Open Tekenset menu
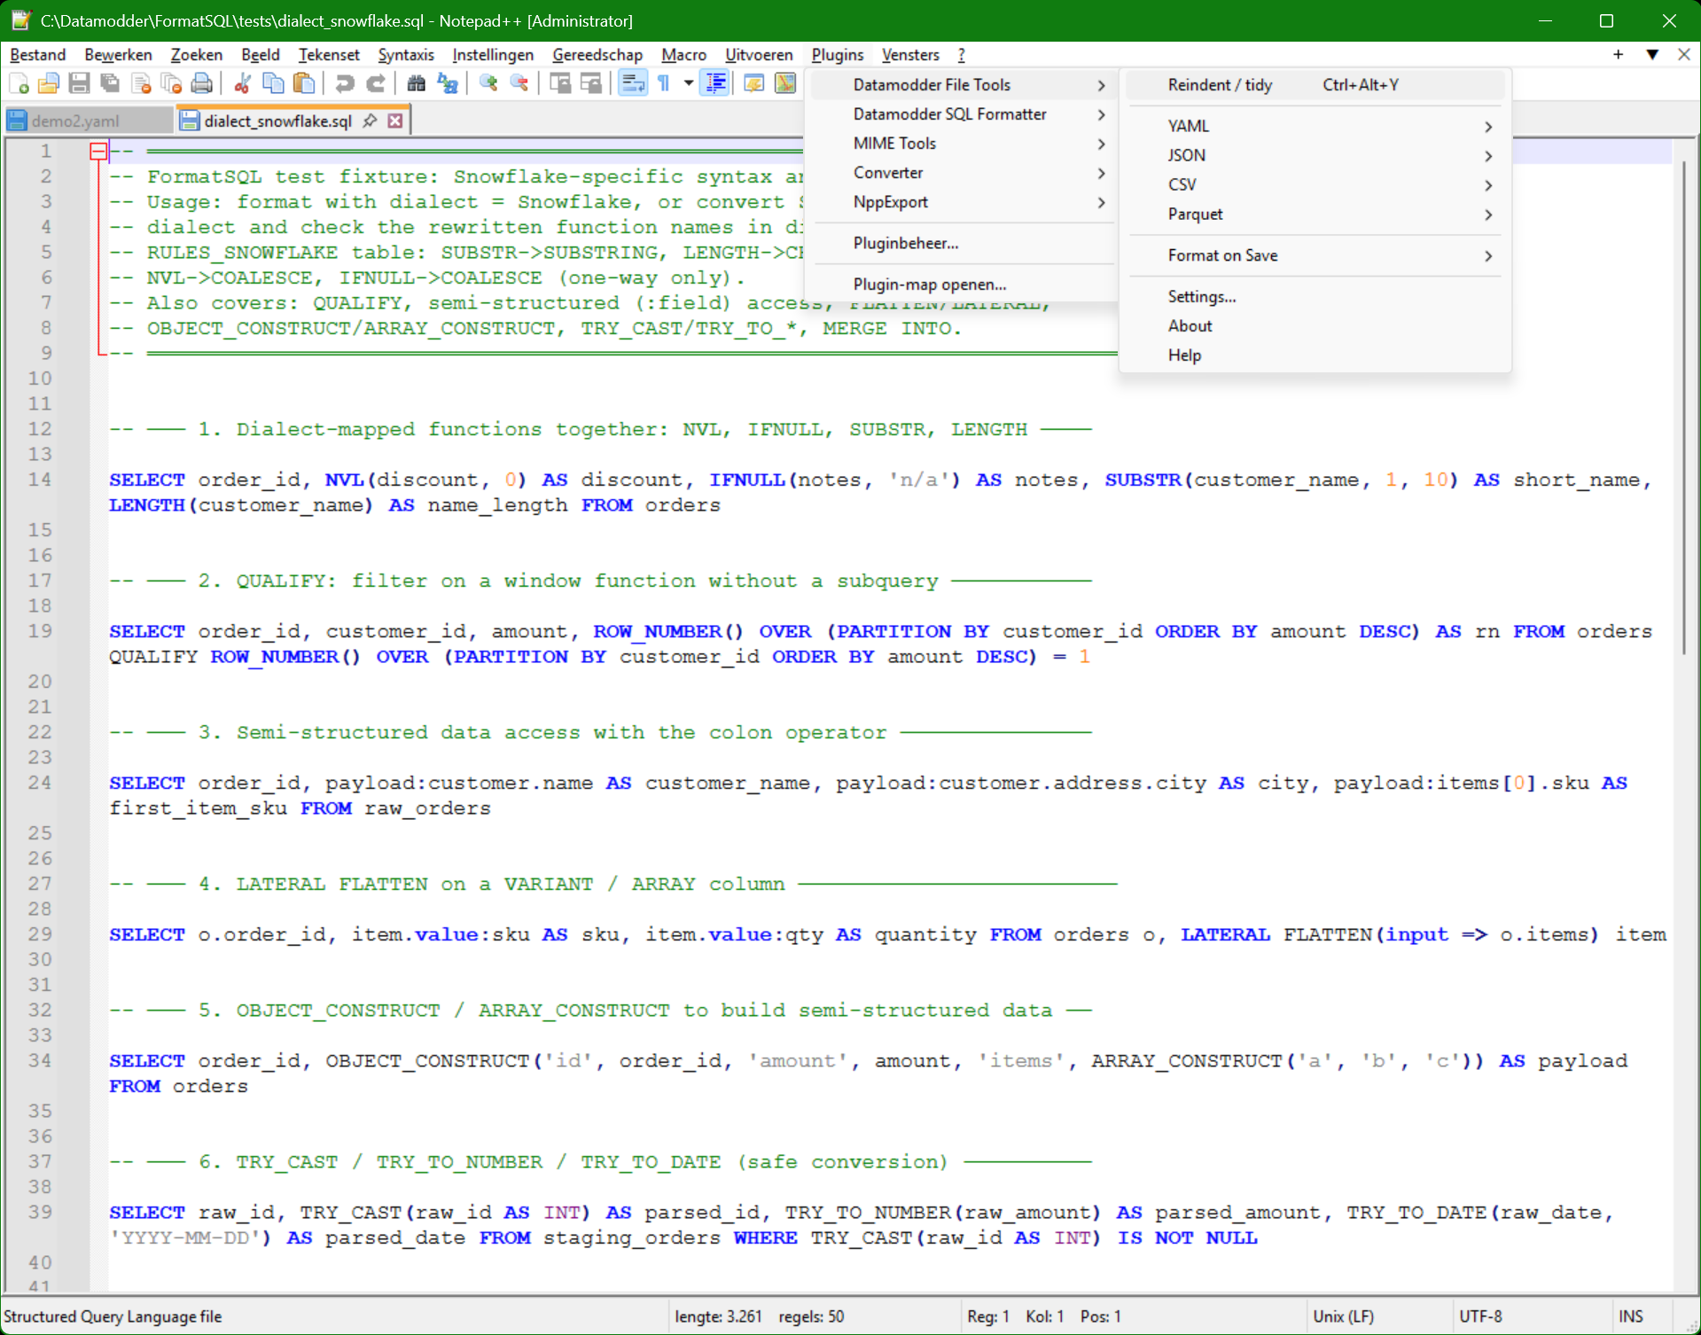The height and width of the screenshot is (1335, 1701). 329,55
